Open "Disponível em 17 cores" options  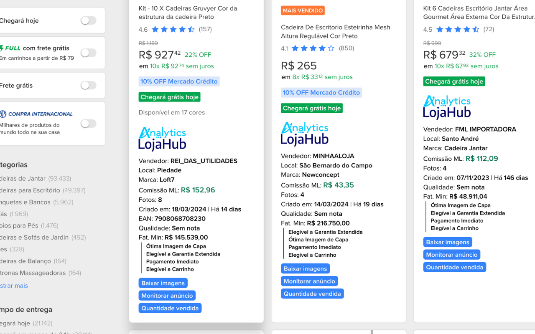tap(171, 112)
